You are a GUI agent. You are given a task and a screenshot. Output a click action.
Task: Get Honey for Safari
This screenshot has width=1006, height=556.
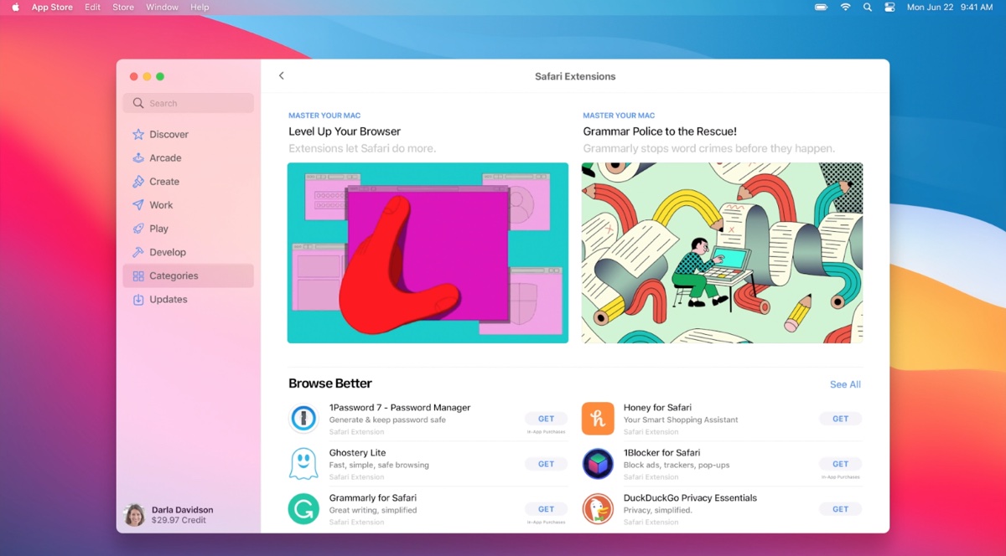(840, 419)
